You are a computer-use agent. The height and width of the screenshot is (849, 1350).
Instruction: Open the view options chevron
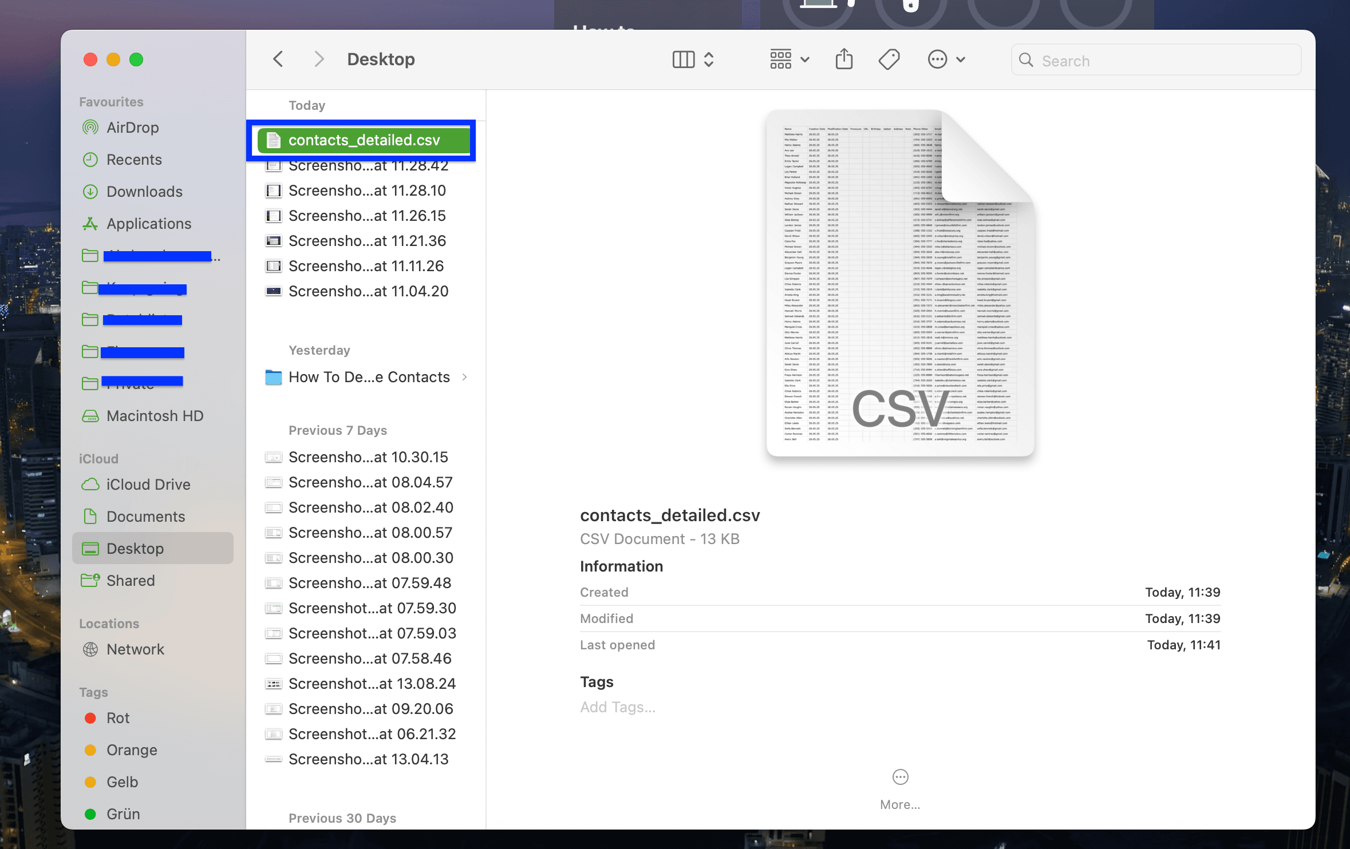click(709, 59)
